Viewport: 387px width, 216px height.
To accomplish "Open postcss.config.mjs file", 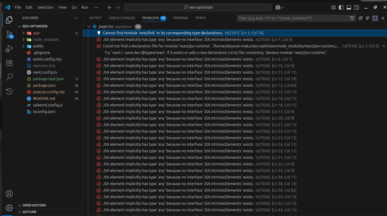I will [50, 92].
